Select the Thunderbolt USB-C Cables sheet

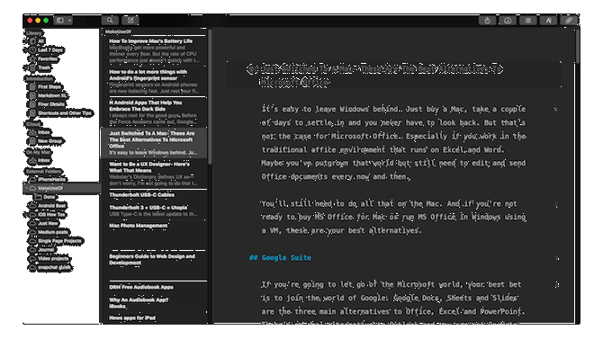coord(154,195)
